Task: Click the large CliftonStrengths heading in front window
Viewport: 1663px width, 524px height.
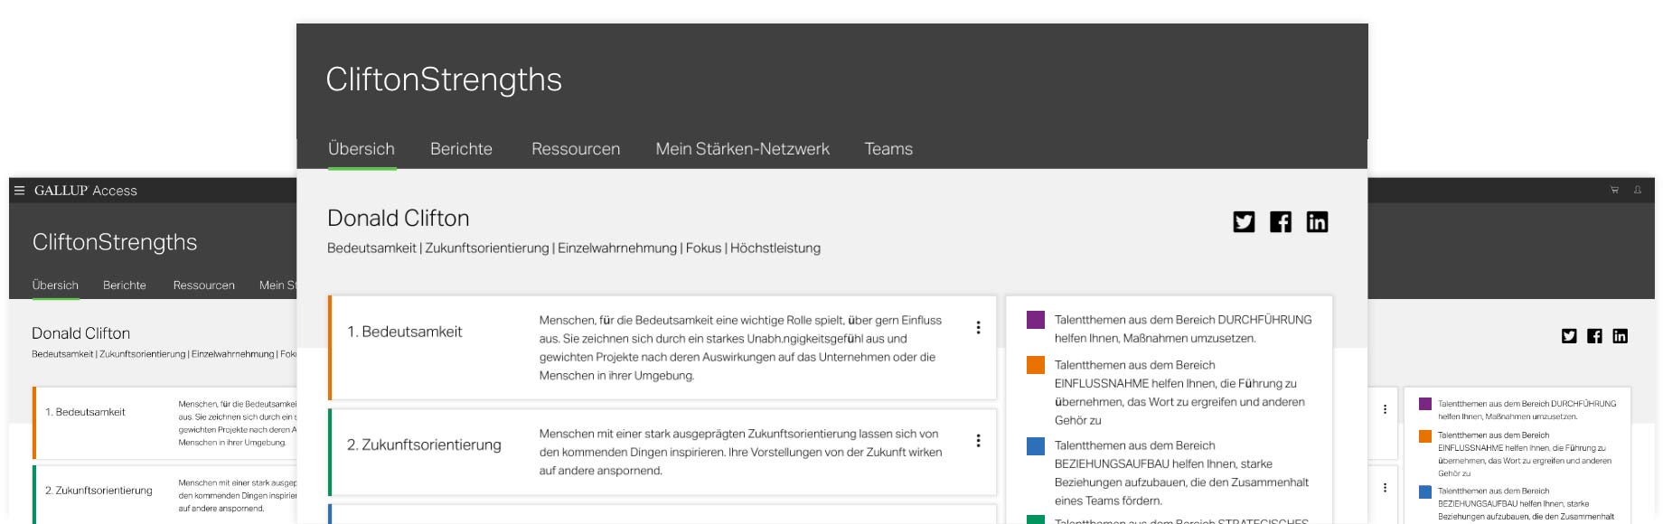Action: [x=444, y=80]
